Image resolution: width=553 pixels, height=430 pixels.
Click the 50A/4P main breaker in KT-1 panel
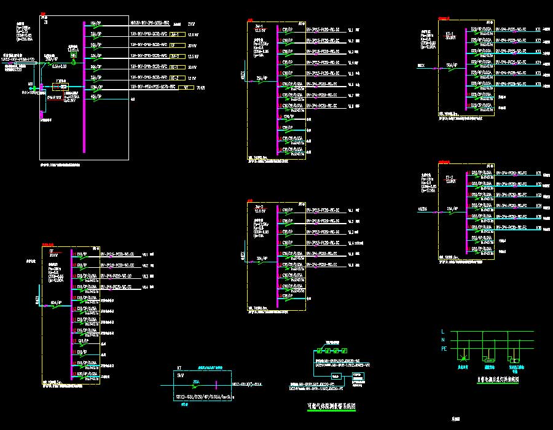453,66
